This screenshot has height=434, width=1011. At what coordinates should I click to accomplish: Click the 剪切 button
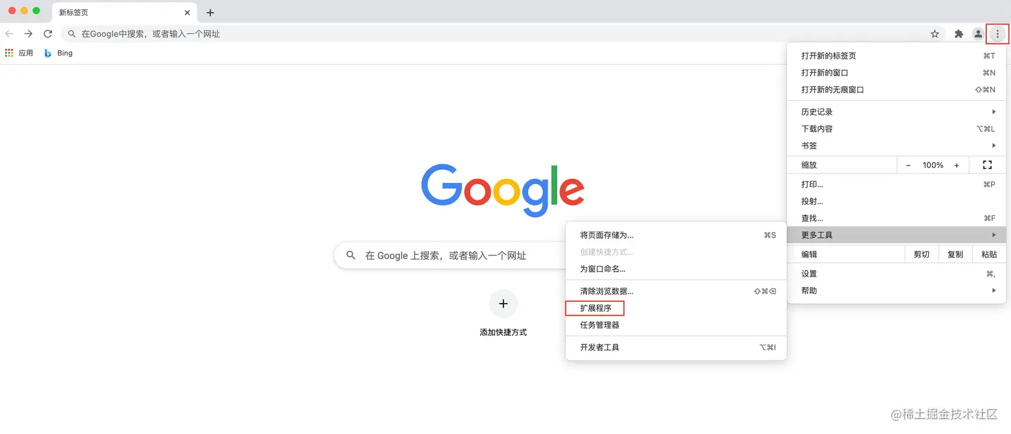click(921, 254)
